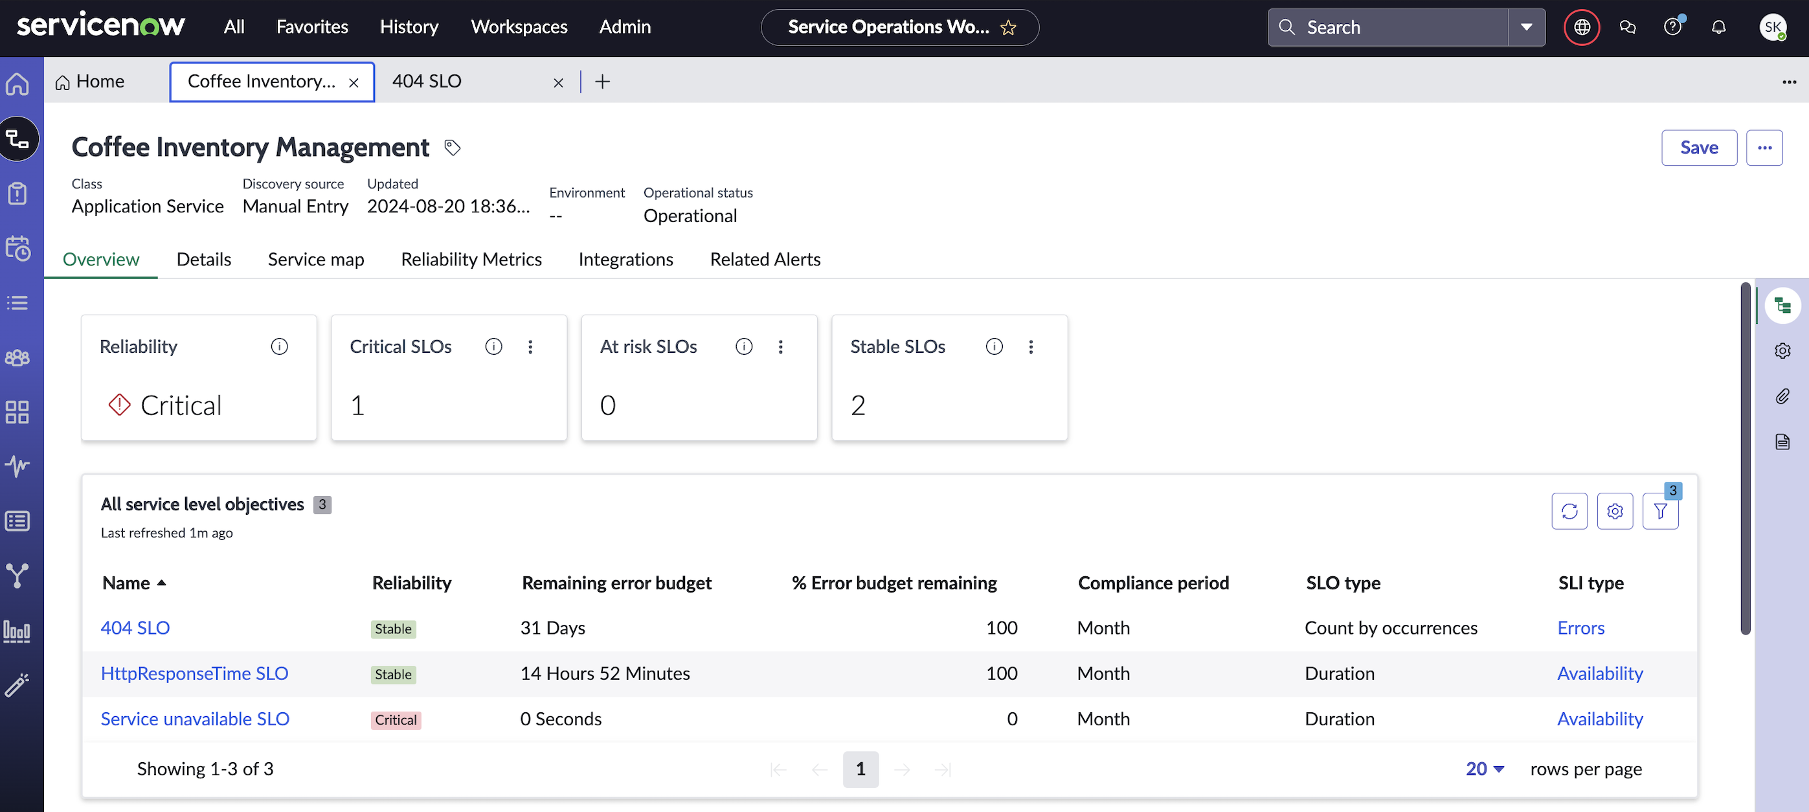Screen dimensions: 1809x812
Task: Switch to the Integrations tab
Action: coord(625,259)
